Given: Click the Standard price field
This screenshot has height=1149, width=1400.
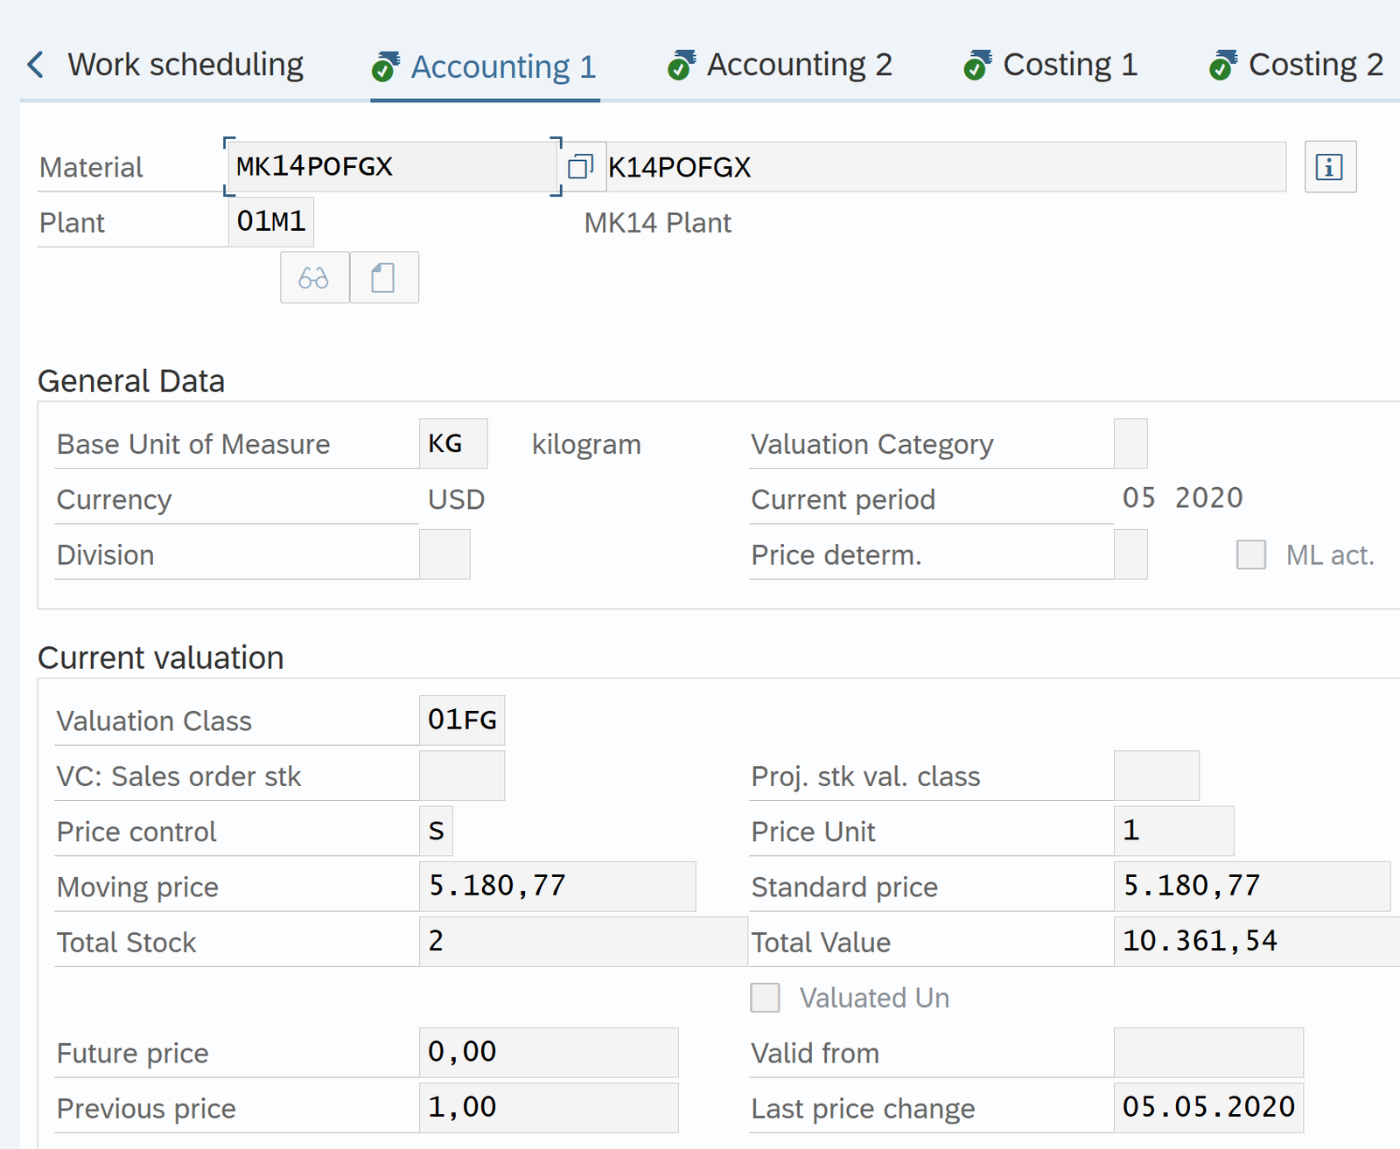Looking at the screenshot, I should tap(1250, 886).
